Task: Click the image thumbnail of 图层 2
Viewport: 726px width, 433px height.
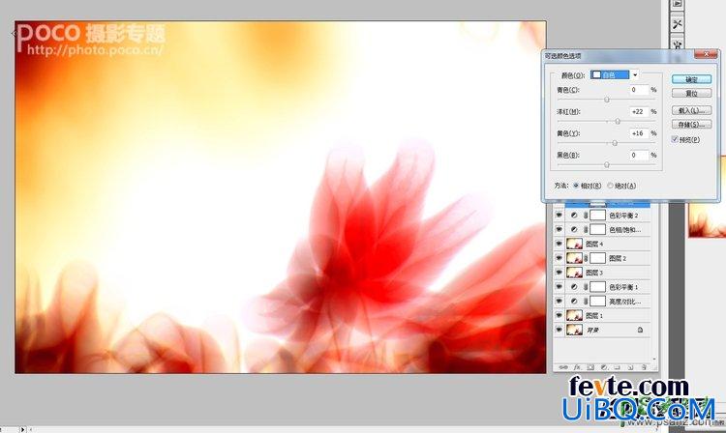Action: pos(575,258)
